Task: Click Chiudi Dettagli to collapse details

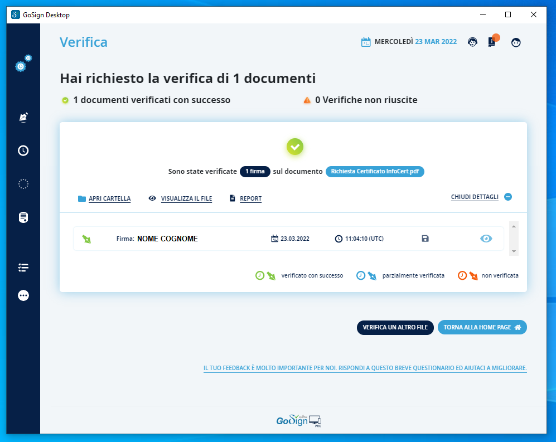Action: click(x=475, y=197)
